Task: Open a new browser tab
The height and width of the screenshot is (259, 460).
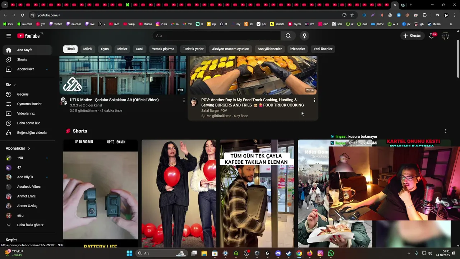Action: pyautogui.click(x=411, y=5)
